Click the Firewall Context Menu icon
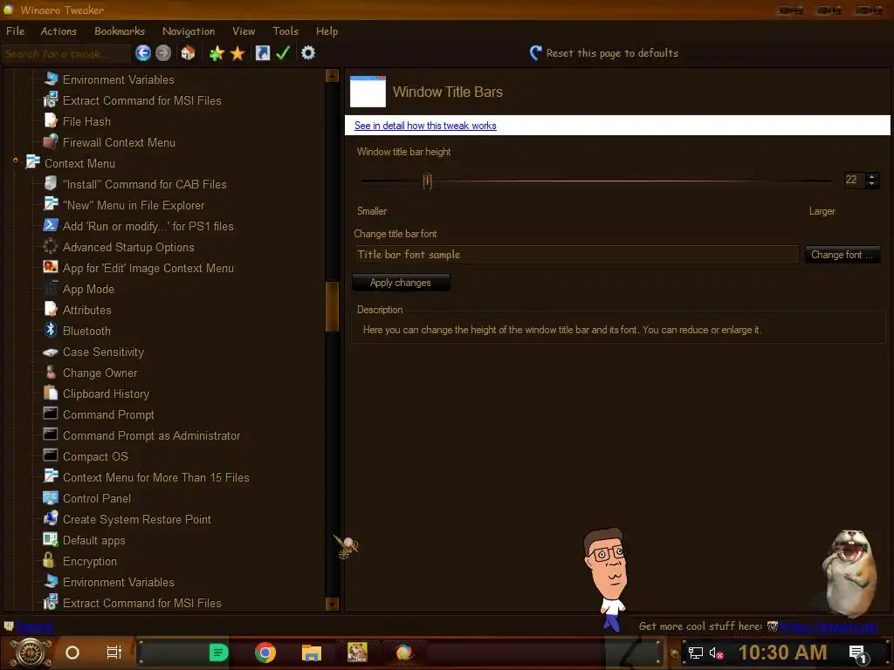Image resolution: width=894 pixels, height=670 pixels. click(x=51, y=141)
